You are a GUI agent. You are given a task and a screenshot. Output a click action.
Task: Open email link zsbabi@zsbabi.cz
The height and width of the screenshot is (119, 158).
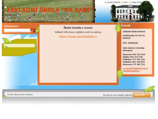131,71
